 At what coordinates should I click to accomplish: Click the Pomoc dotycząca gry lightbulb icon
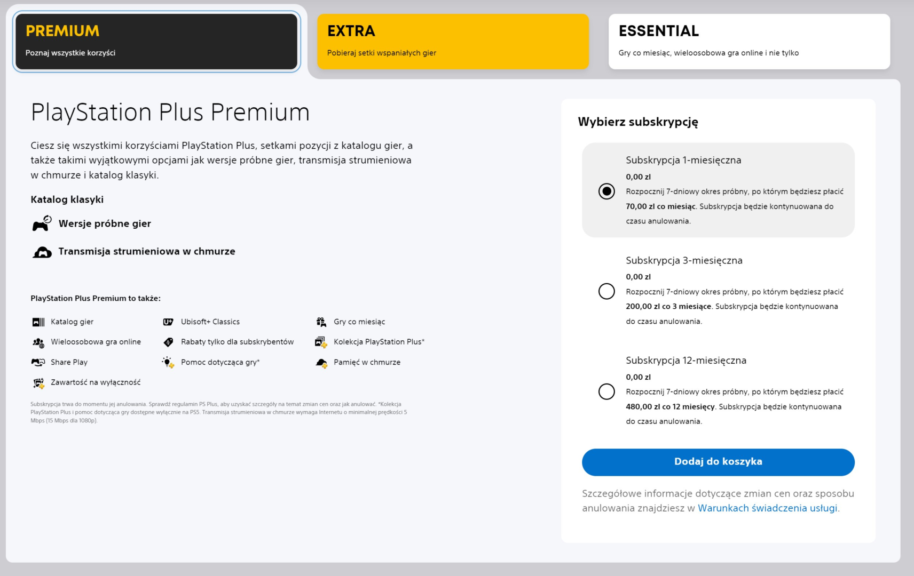coord(168,363)
